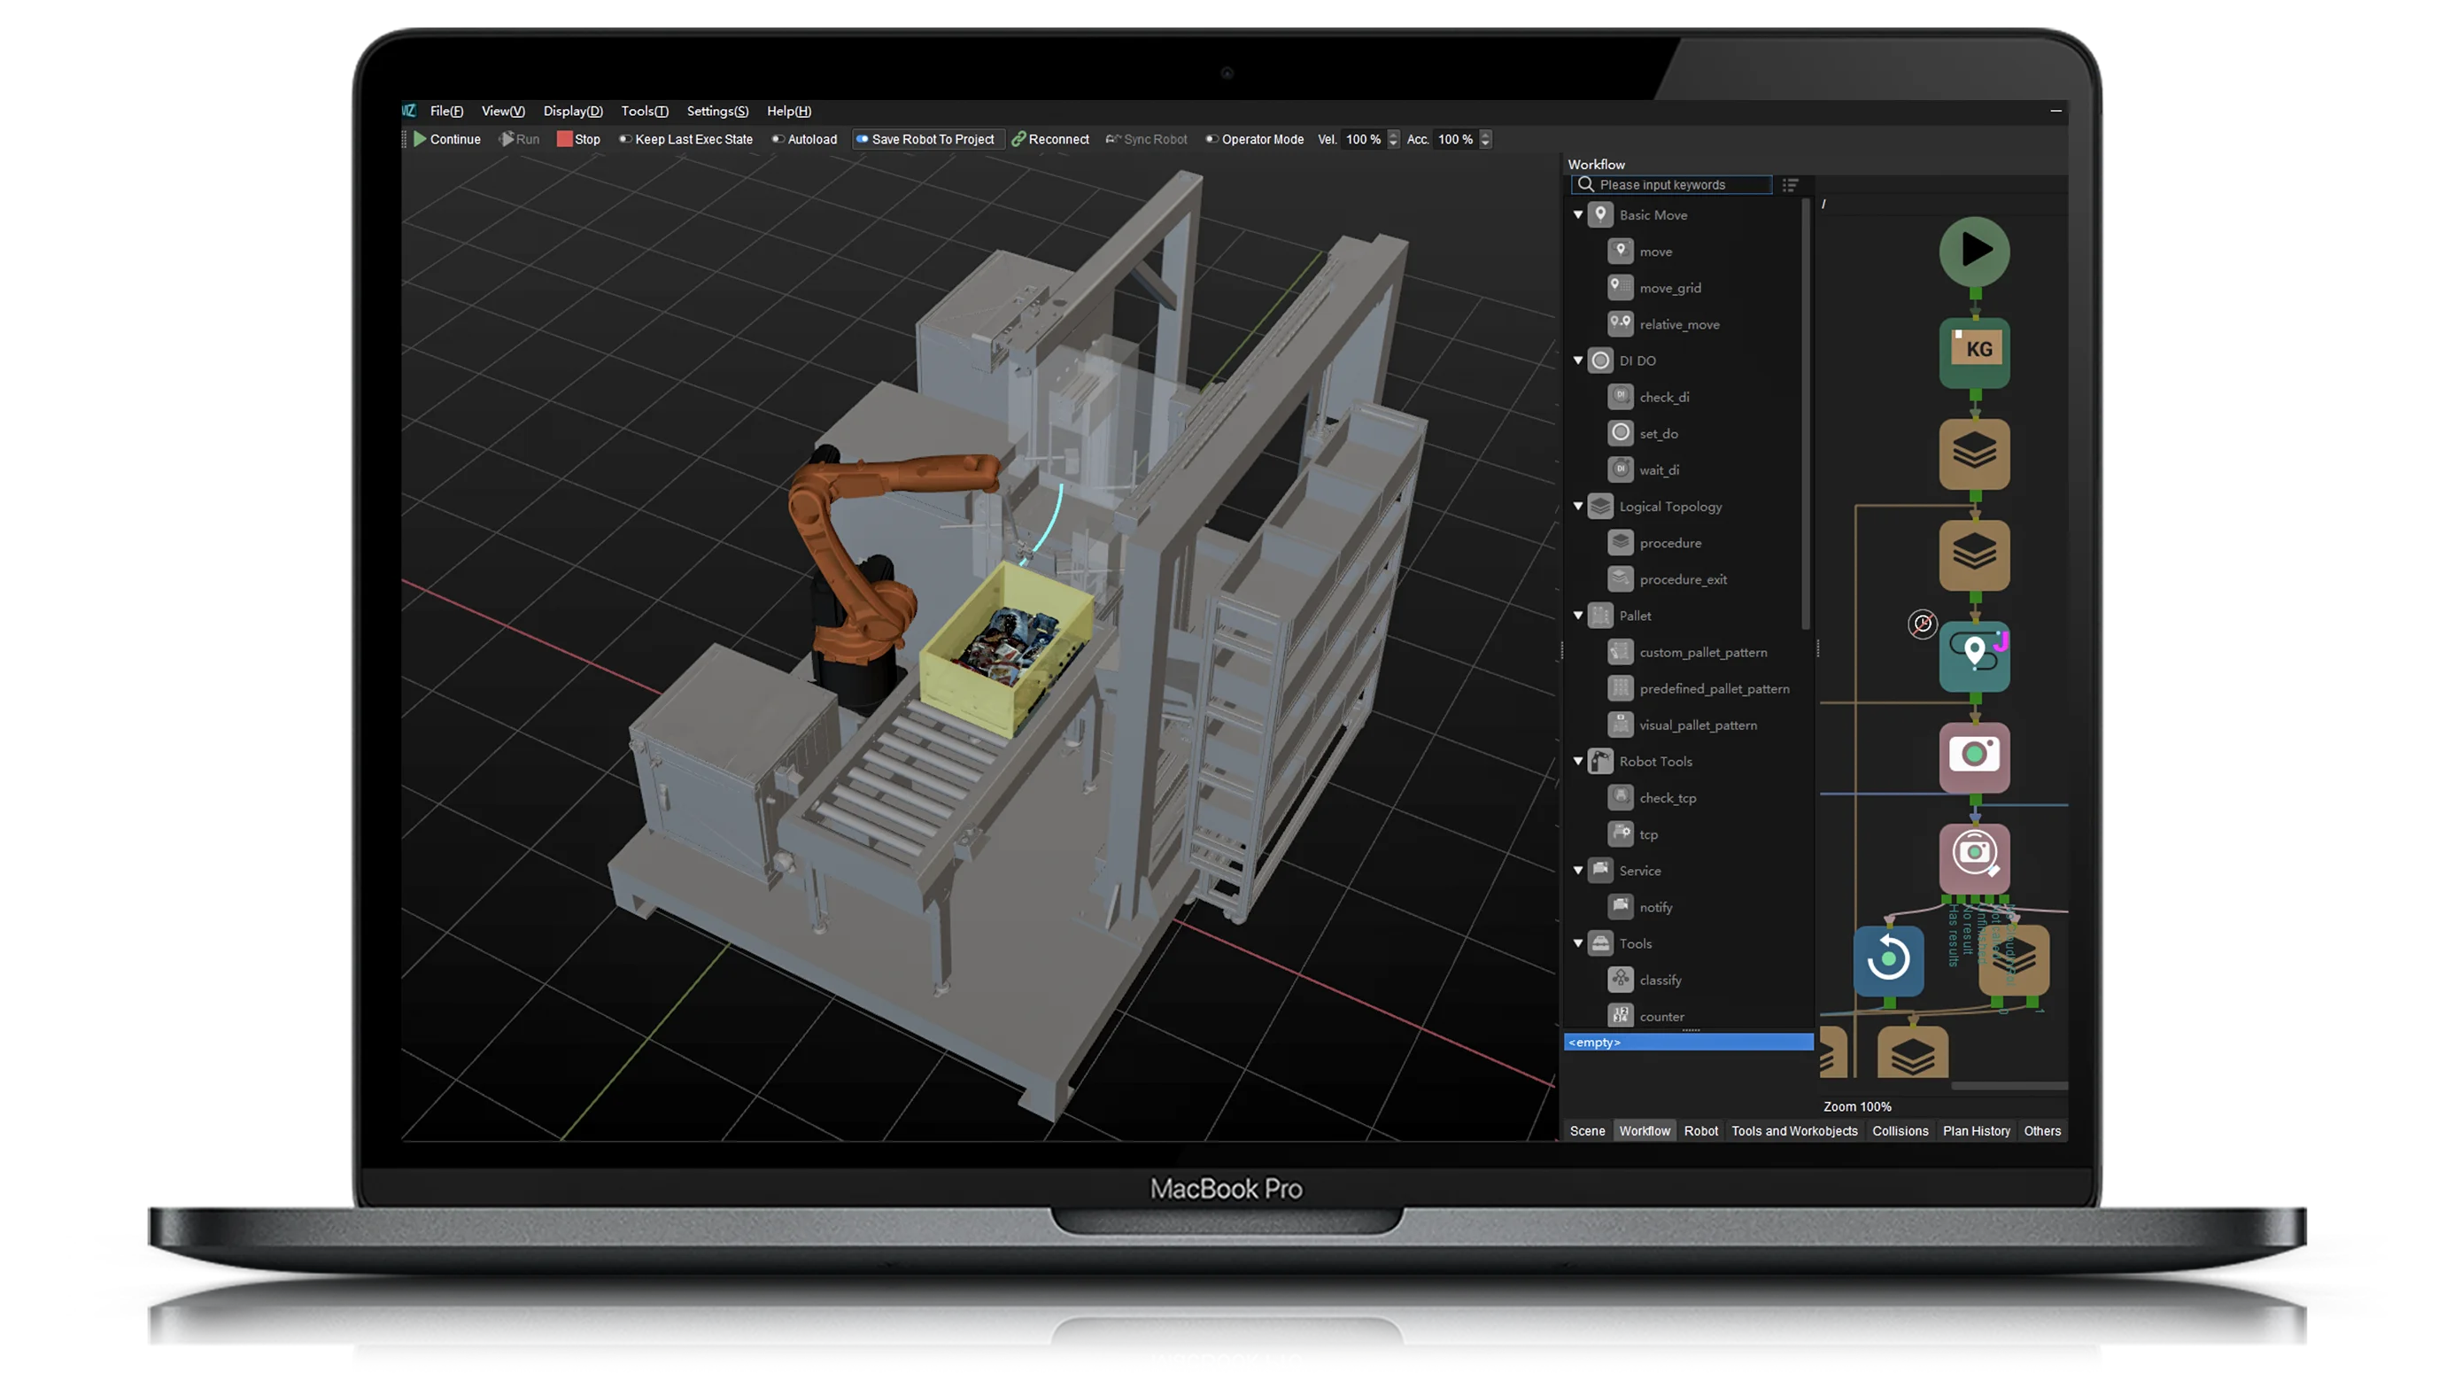This screenshot has height=1380, width=2454.
Task: Collapse the Basic Move group
Action: [x=1577, y=214]
